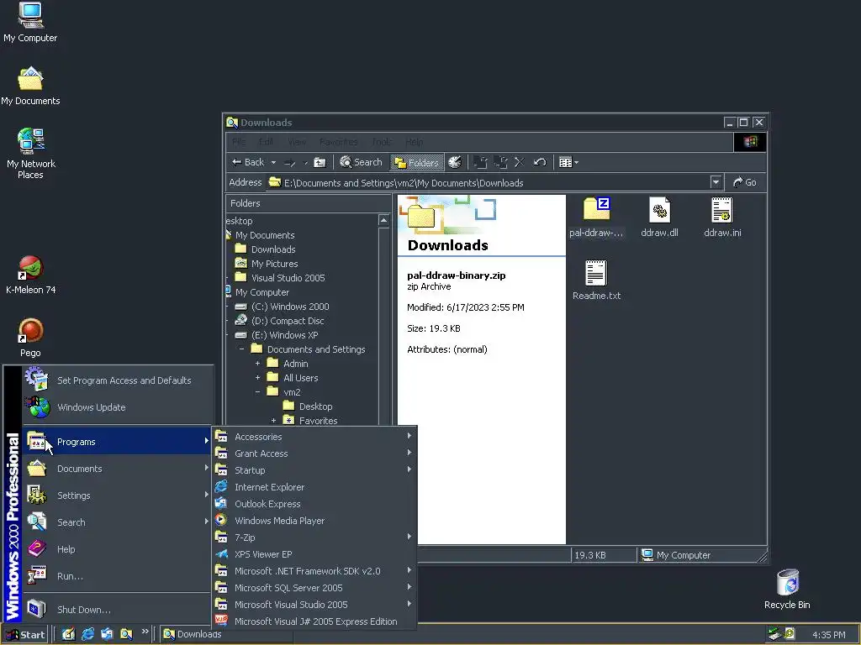Viewport: 861px width, 645px height.
Task: Open XPS Viewer EP from Programs
Action: [314, 554]
